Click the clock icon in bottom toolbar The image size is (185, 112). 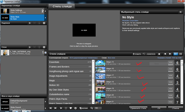[66, 108]
